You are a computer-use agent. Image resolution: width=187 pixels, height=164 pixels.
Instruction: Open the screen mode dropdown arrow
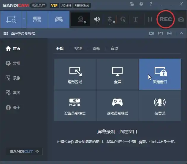[24, 19]
